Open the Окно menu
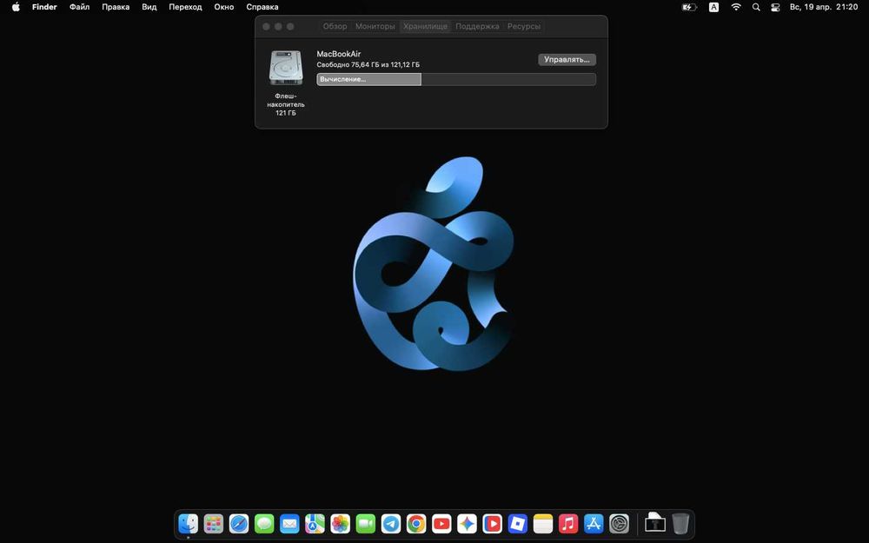This screenshot has height=543, width=869. (x=224, y=7)
